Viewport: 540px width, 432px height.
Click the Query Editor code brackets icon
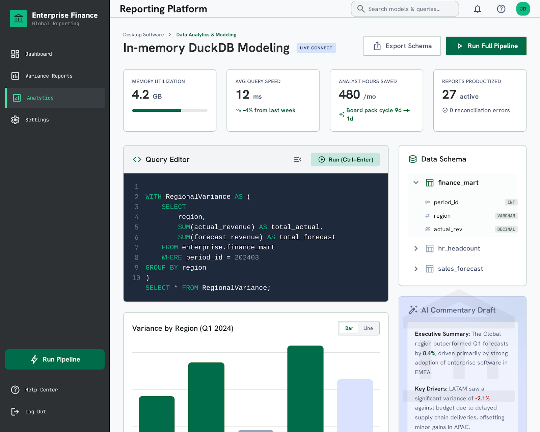pyautogui.click(x=137, y=159)
